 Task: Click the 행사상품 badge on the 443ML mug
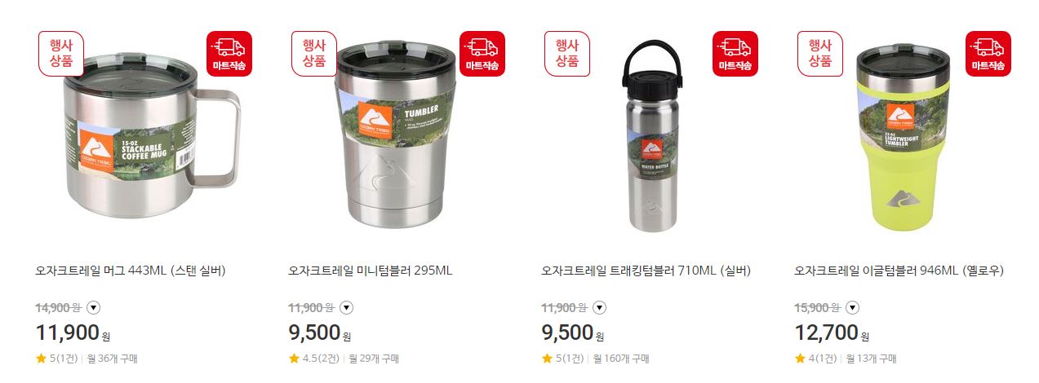pos(61,53)
